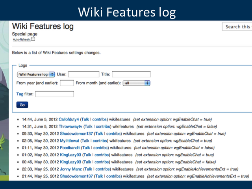
Task: Open contribs link for Jonny Manz
Action: tap(102, 169)
